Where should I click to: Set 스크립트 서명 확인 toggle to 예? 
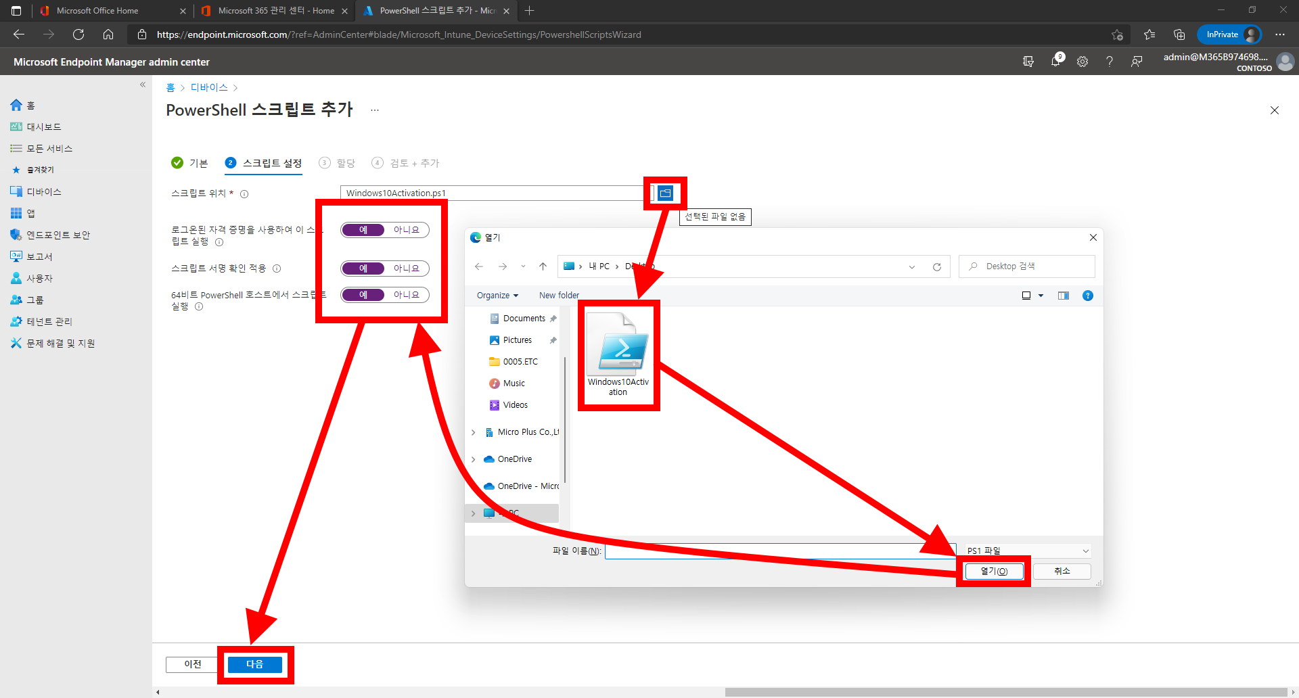click(x=363, y=269)
